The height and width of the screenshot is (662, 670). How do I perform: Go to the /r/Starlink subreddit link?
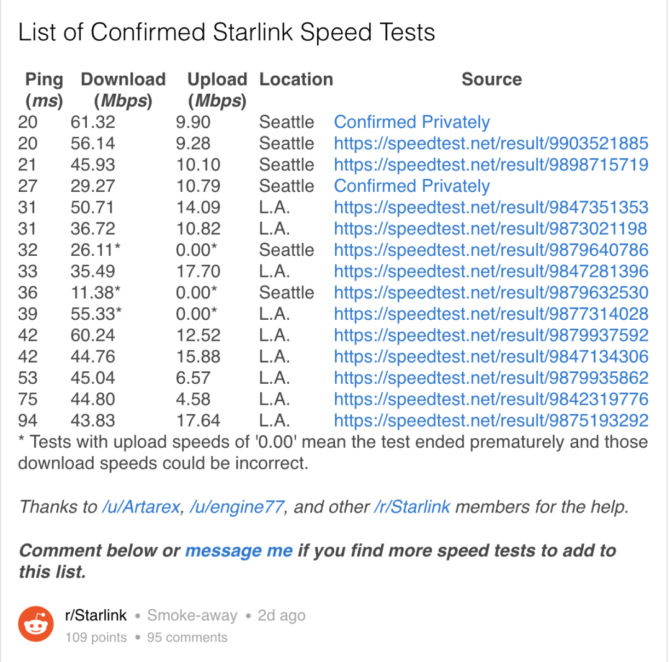(412, 507)
